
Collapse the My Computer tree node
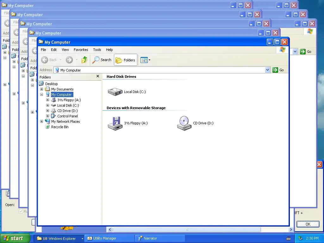tap(41, 94)
